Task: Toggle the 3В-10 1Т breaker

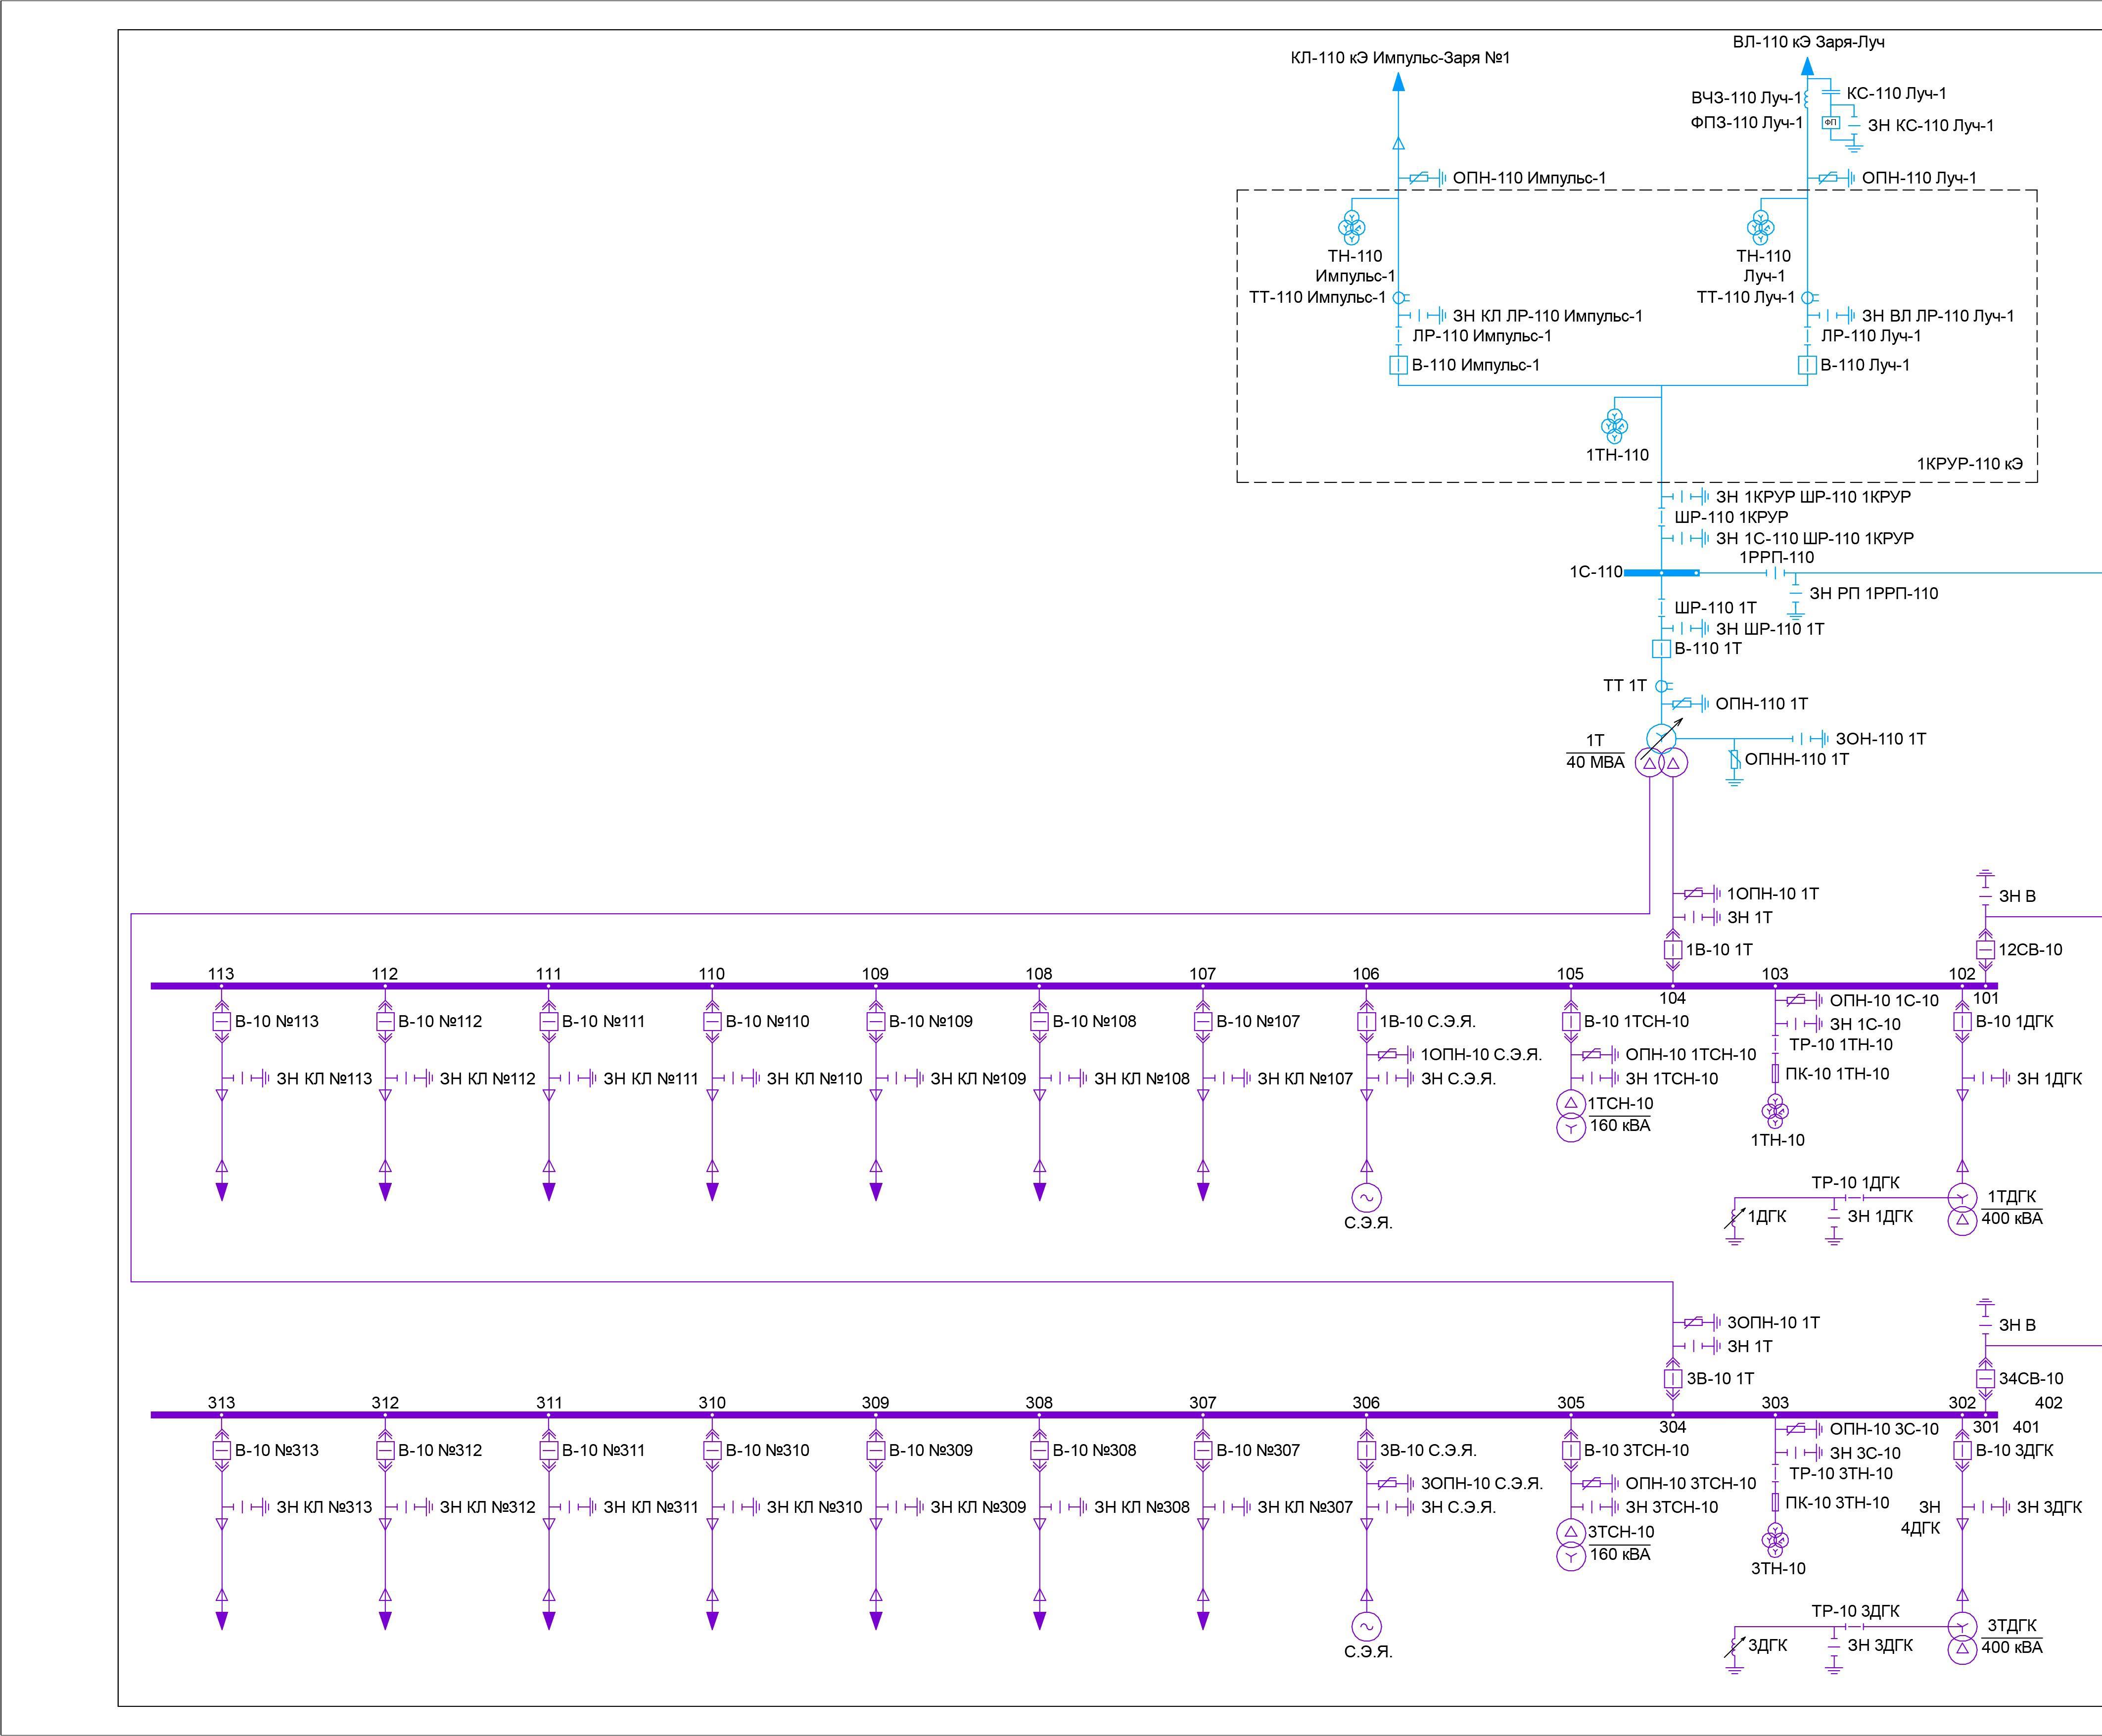Action: pyautogui.click(x=1673, y=1379)
